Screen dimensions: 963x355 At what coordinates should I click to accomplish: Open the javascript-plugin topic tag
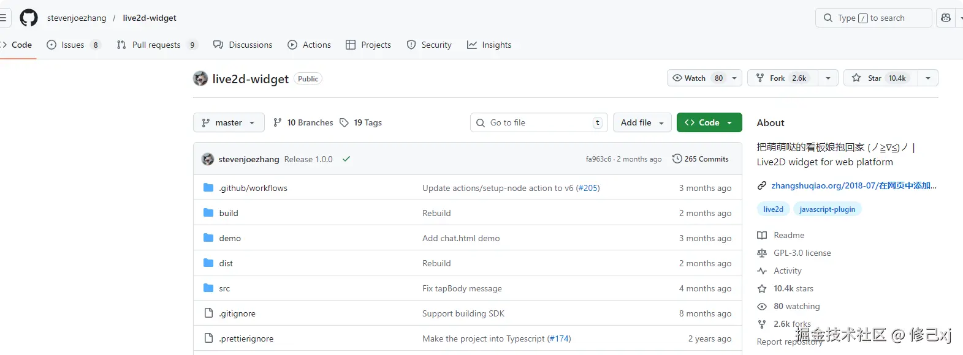click(828, 209)
